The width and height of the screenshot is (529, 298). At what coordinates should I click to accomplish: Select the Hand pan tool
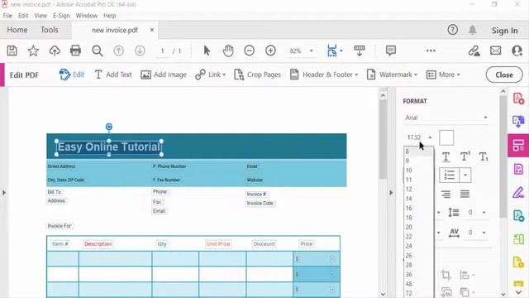pyautogui.click(x=228, y=50)
